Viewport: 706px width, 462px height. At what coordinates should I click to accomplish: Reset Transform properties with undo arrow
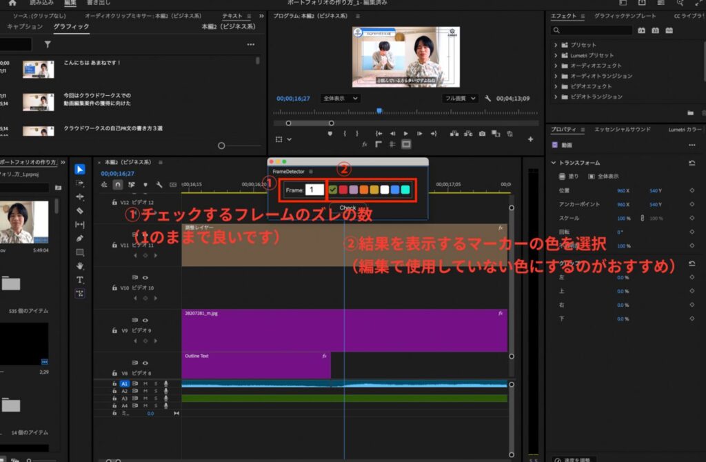click(692, 163)
